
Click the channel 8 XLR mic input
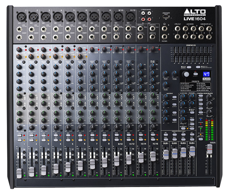click(105, 15)
